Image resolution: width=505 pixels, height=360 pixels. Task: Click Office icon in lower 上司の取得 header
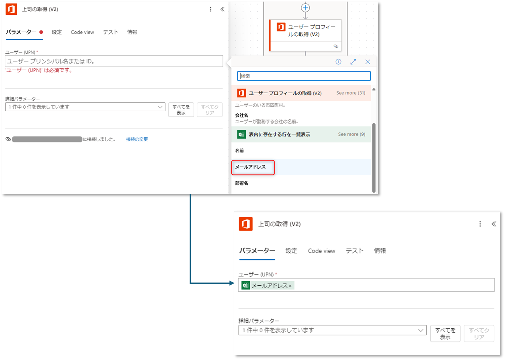[x=245, y=224]
